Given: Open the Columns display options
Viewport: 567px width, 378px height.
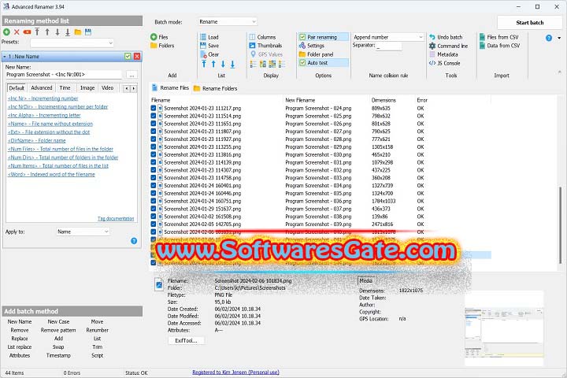Looking at the screenshot, I should (x=262, y=37).
